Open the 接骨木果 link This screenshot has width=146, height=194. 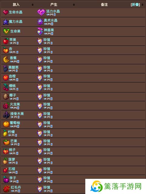(x=17, y=114)
